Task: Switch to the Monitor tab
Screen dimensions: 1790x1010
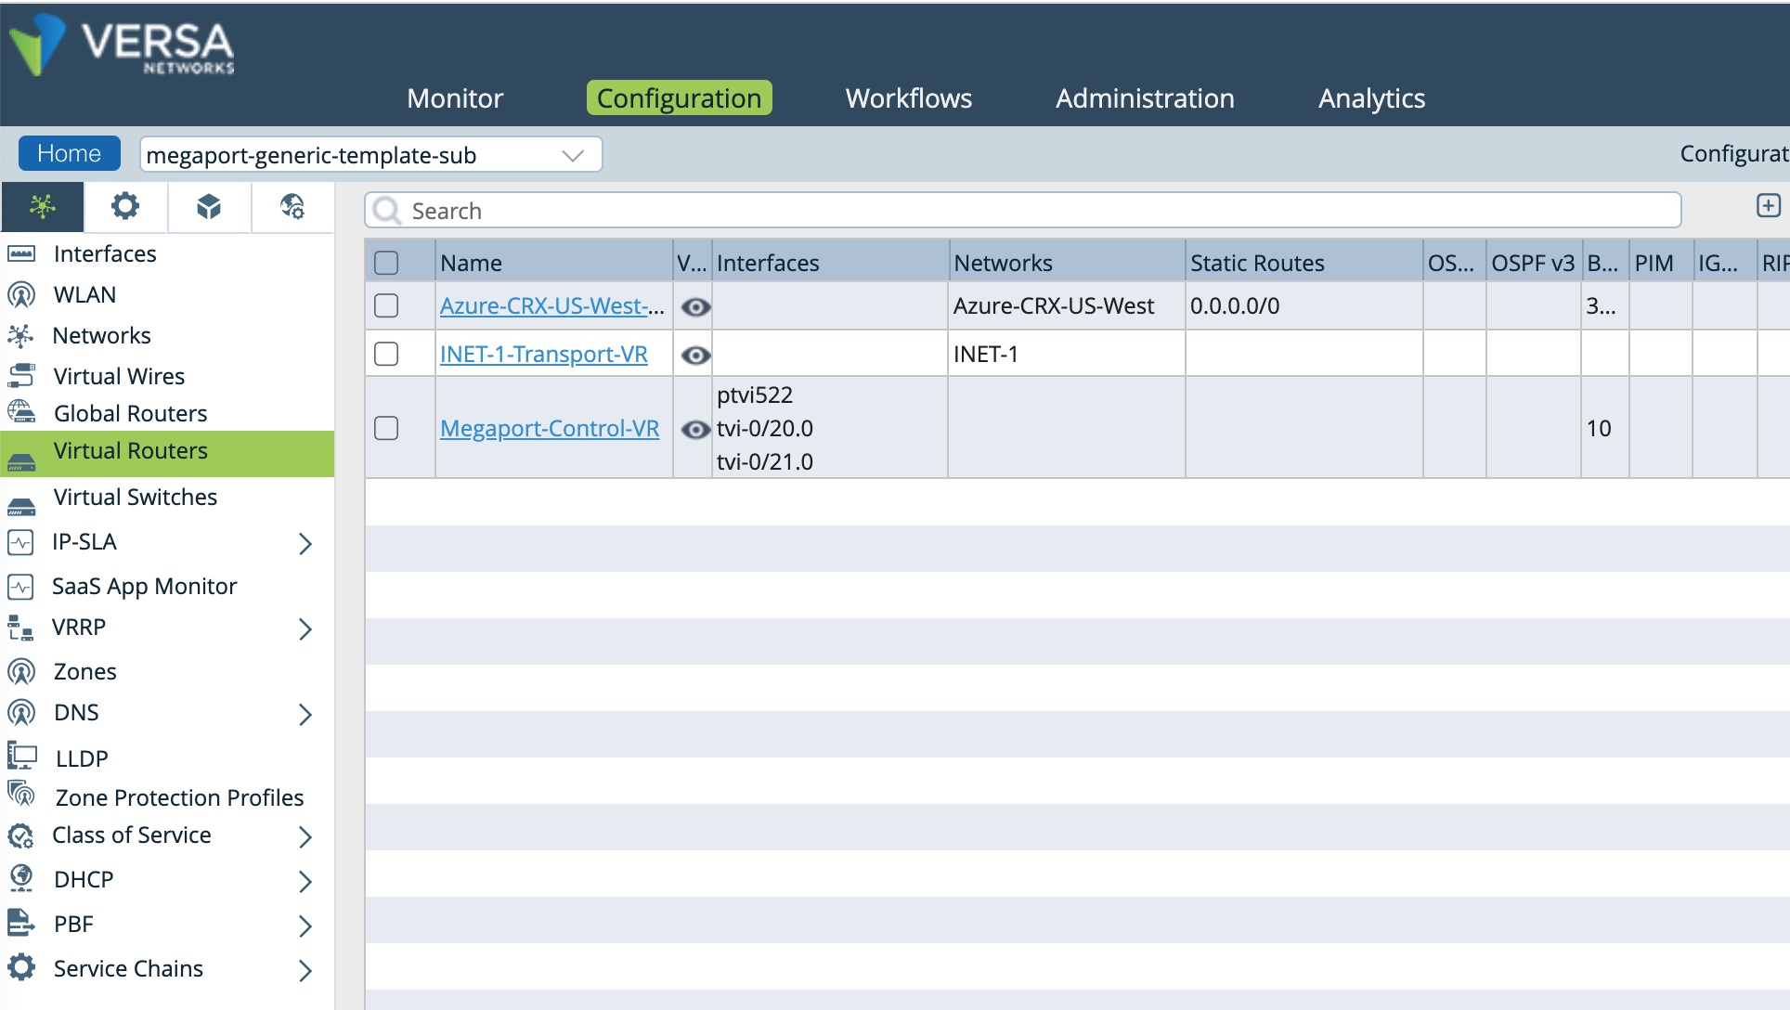Action: [x=454, y=97]
